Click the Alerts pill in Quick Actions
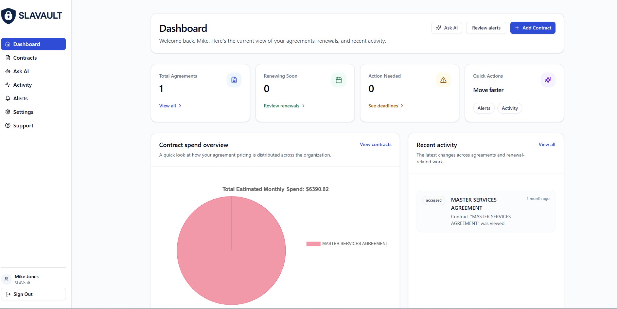Viewport: 617px width, 309px height. (484, 108)
